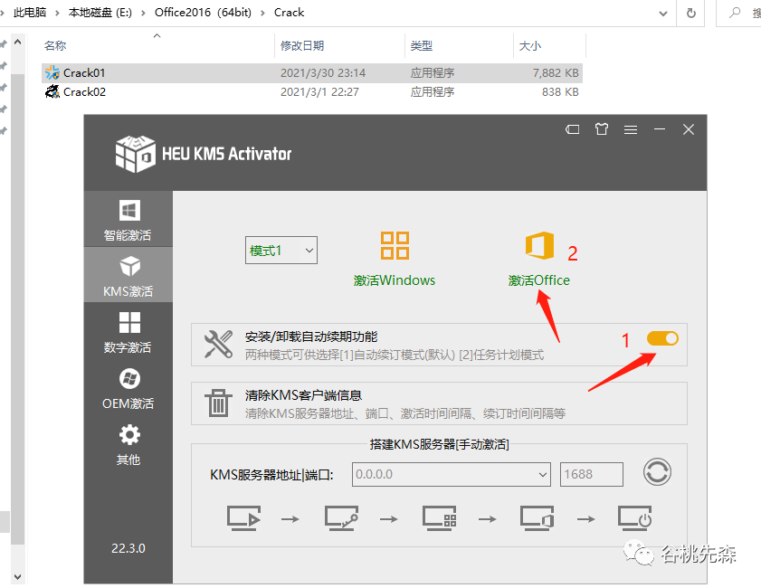
Task: Click the Crack02 application icon
Action: pyautogui.click(x=52, y=91)
